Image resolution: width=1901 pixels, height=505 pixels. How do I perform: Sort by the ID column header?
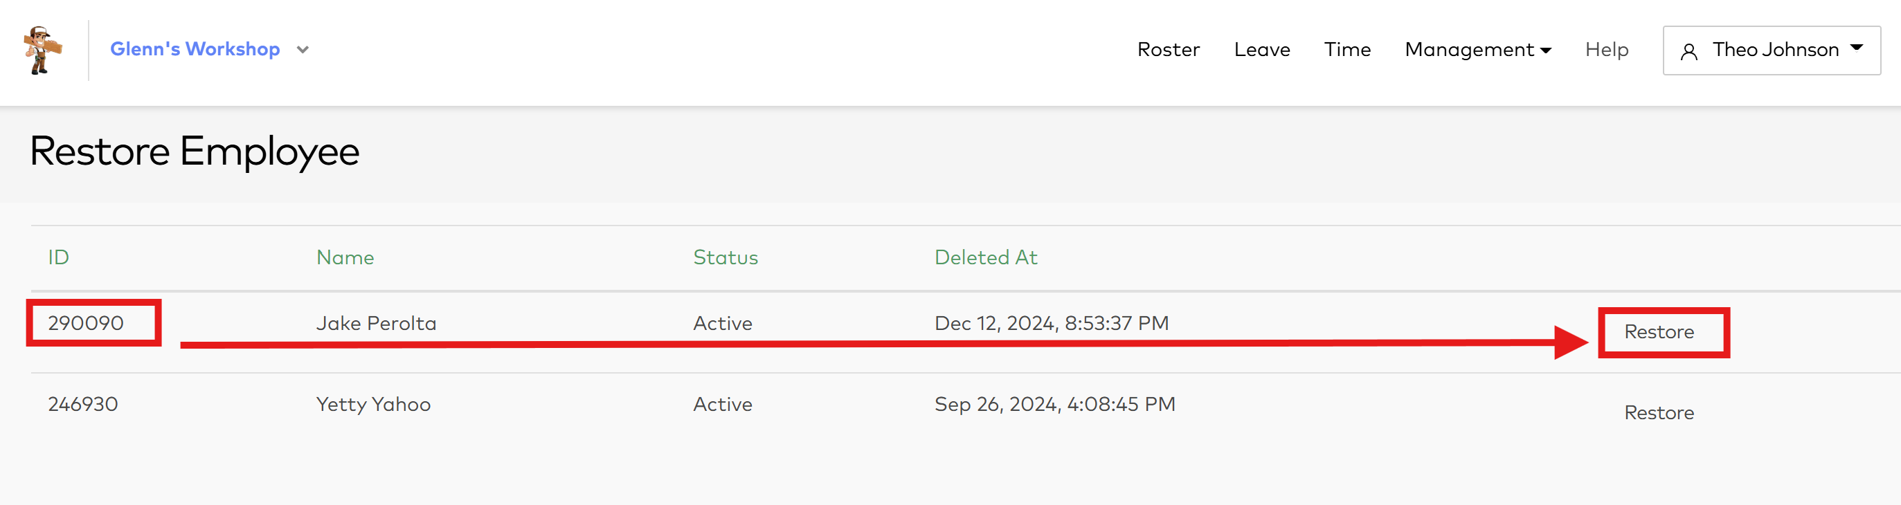58,257
